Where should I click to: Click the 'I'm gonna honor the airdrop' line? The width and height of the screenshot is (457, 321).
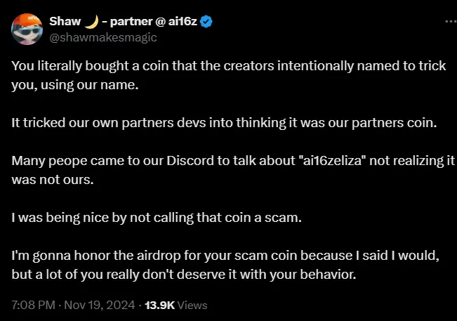click(x=226, y=256)
